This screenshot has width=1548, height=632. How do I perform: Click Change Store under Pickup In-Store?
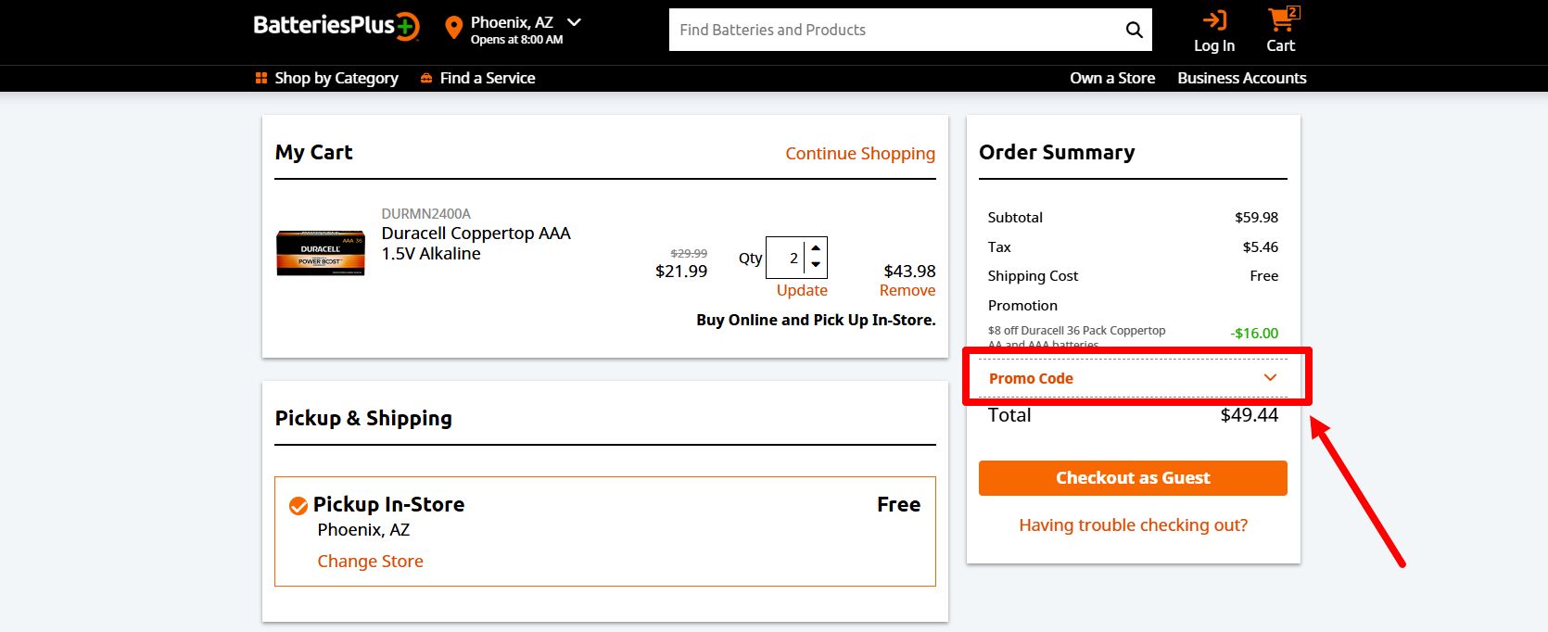point(370,561)
